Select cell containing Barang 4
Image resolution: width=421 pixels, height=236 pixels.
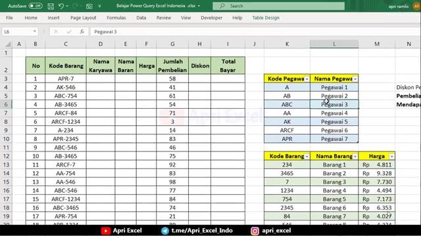[x=334, y=191]
